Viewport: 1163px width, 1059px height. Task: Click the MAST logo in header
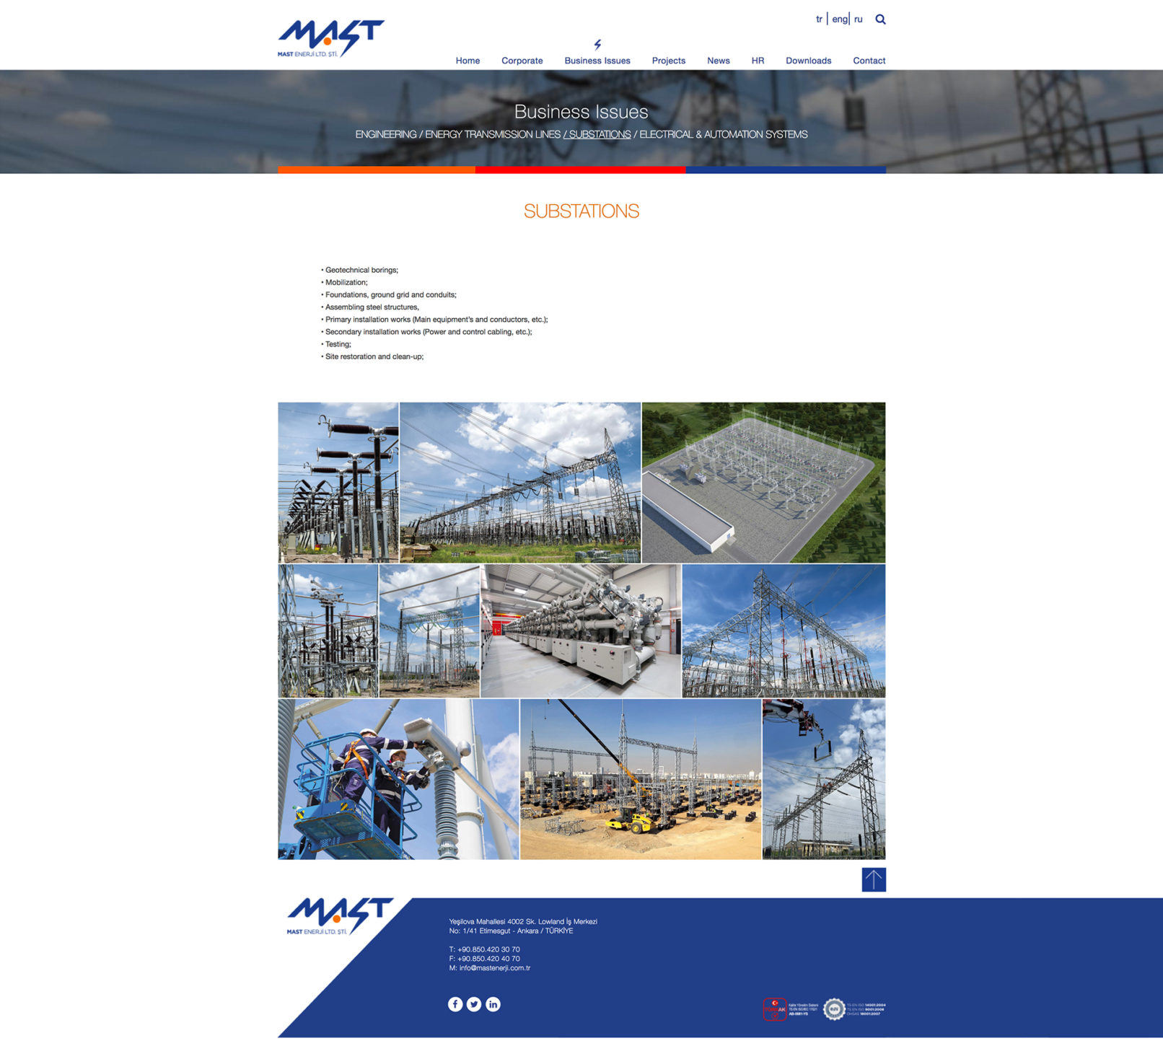coord(330,38)
